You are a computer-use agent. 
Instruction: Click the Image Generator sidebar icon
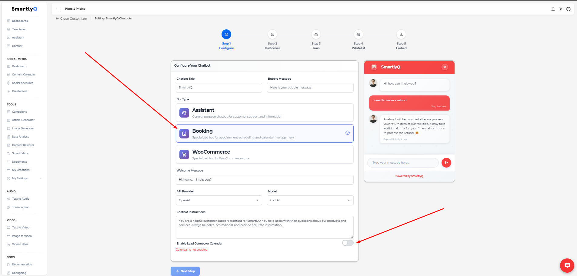(x=8, y=128)
